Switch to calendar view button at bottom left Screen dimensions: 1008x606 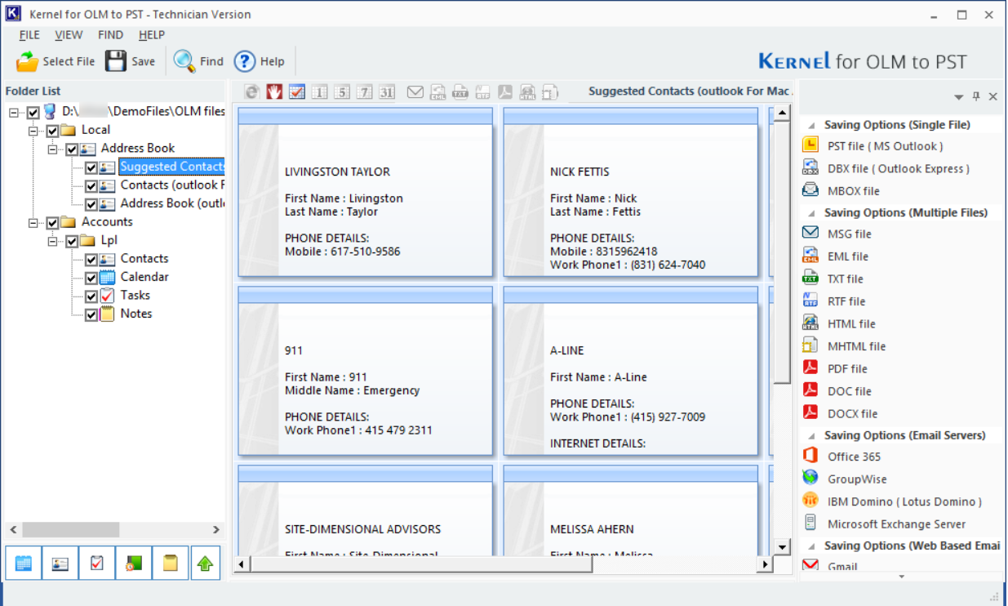tap(23, 564)
